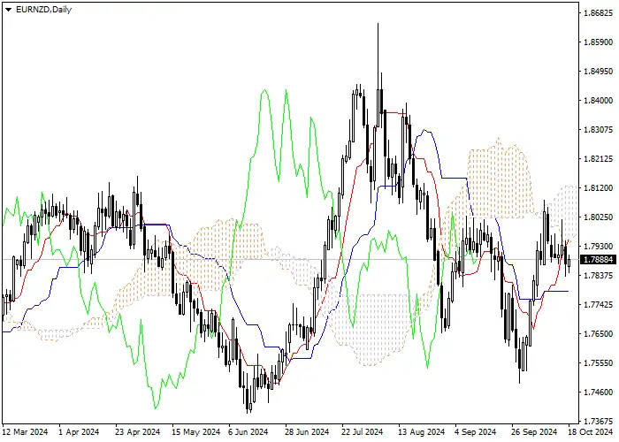Click price scale value 1.84000
The width and height of the screenshot is (619, 442).
[598, 101]
